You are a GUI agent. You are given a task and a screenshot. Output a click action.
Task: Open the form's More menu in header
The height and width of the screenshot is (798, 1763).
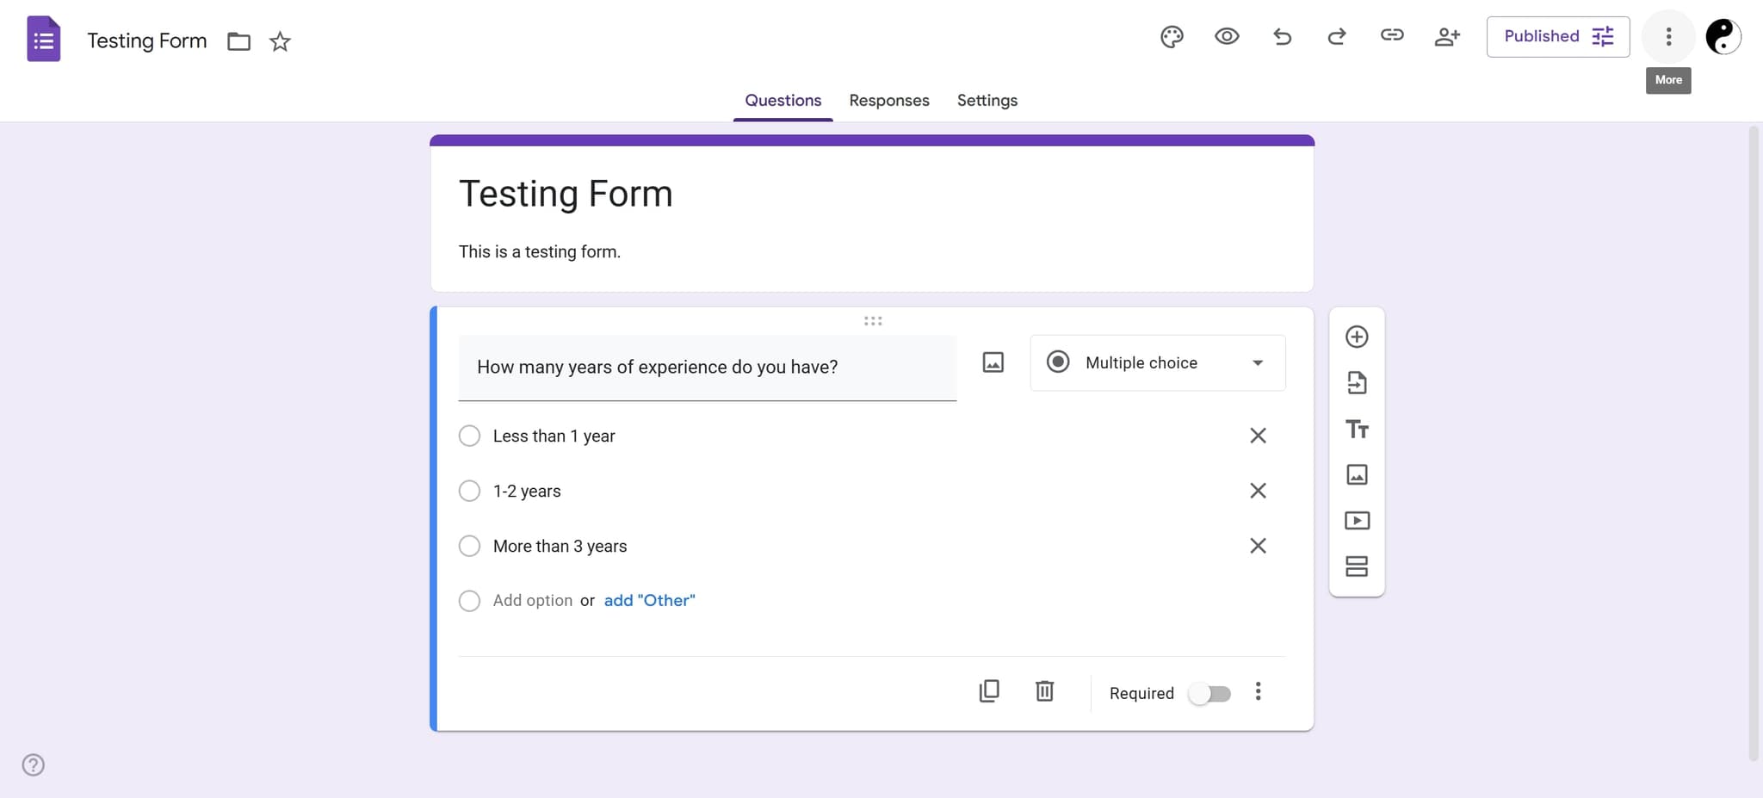1668,36
